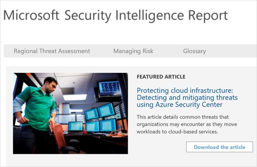Click the word 'Microsoft' in page heading

[31, 15]
